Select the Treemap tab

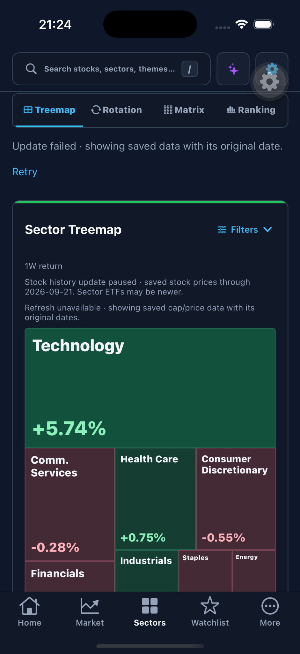click(x=49, y=110)
